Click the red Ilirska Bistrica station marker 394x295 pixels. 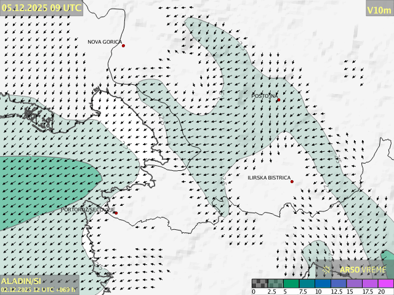pos(292,181)
